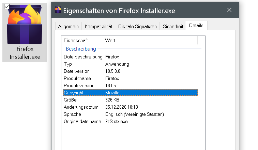Viewport: 258px width, 150px height.
Task: Select the Dateibeschreibung row
Action: 130,57
